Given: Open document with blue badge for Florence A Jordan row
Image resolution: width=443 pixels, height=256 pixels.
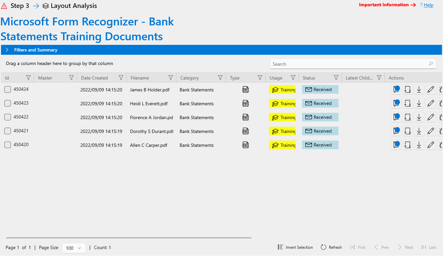Looking at the screenshot, I should (396, 117).
